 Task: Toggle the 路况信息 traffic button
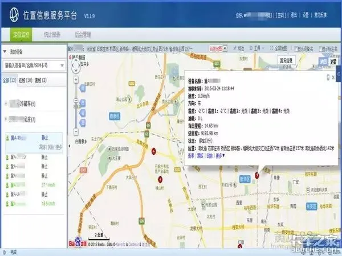pyautogui.click(x=286, y=60)
